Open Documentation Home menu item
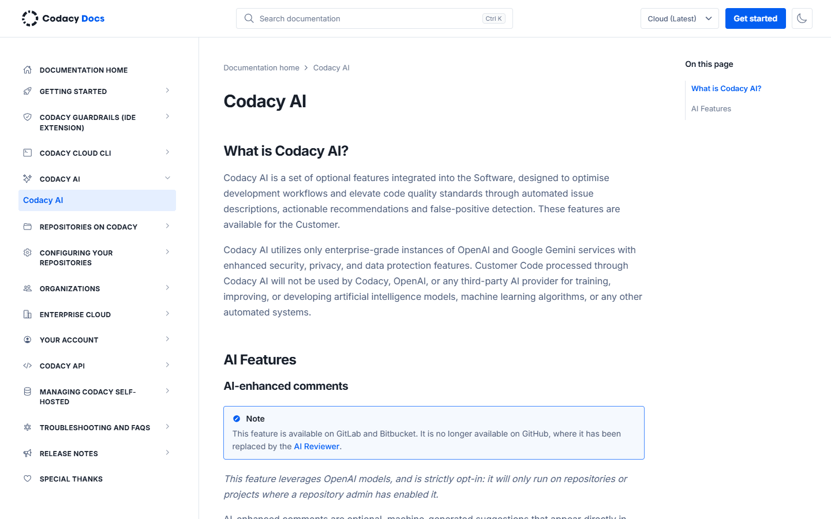Viewport: 831px width, 519px height. click(84, 70)
